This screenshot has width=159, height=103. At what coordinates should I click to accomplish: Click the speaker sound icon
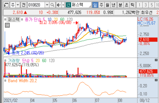(59, 5)
